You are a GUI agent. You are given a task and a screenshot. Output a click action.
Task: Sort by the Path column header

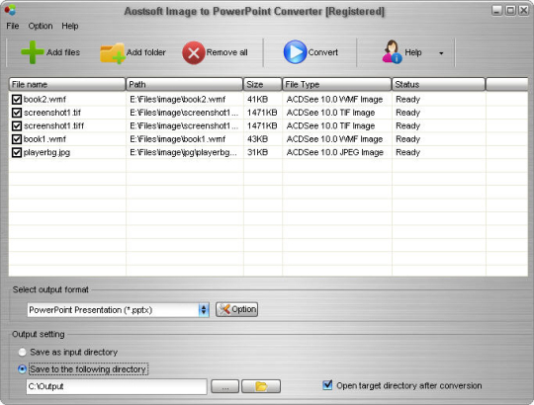coord(184,84)
